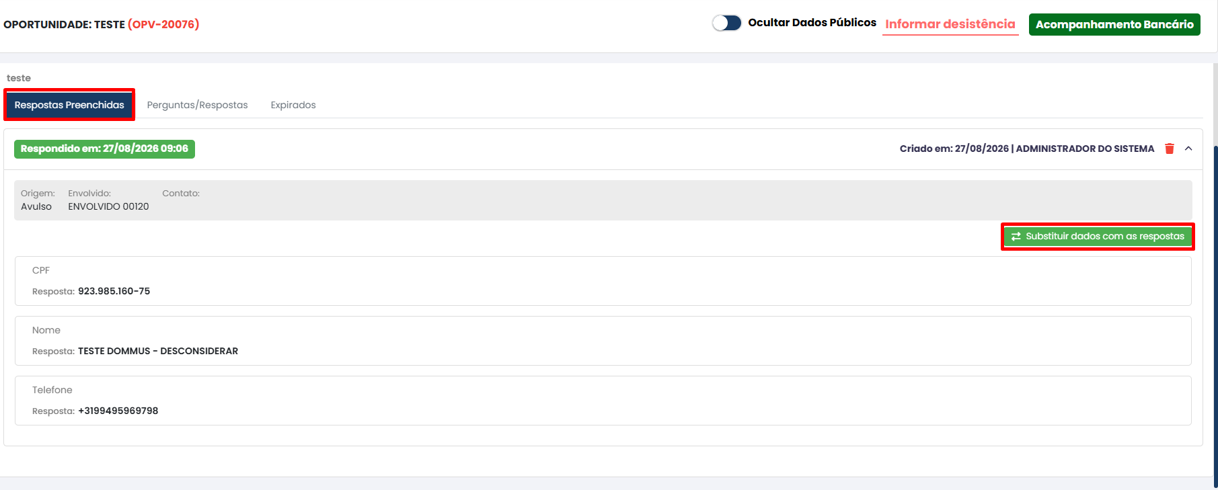Toggle Ocultar Dados Públicos switch
This screenshot has height=490, width=1218.
(727, 23)
